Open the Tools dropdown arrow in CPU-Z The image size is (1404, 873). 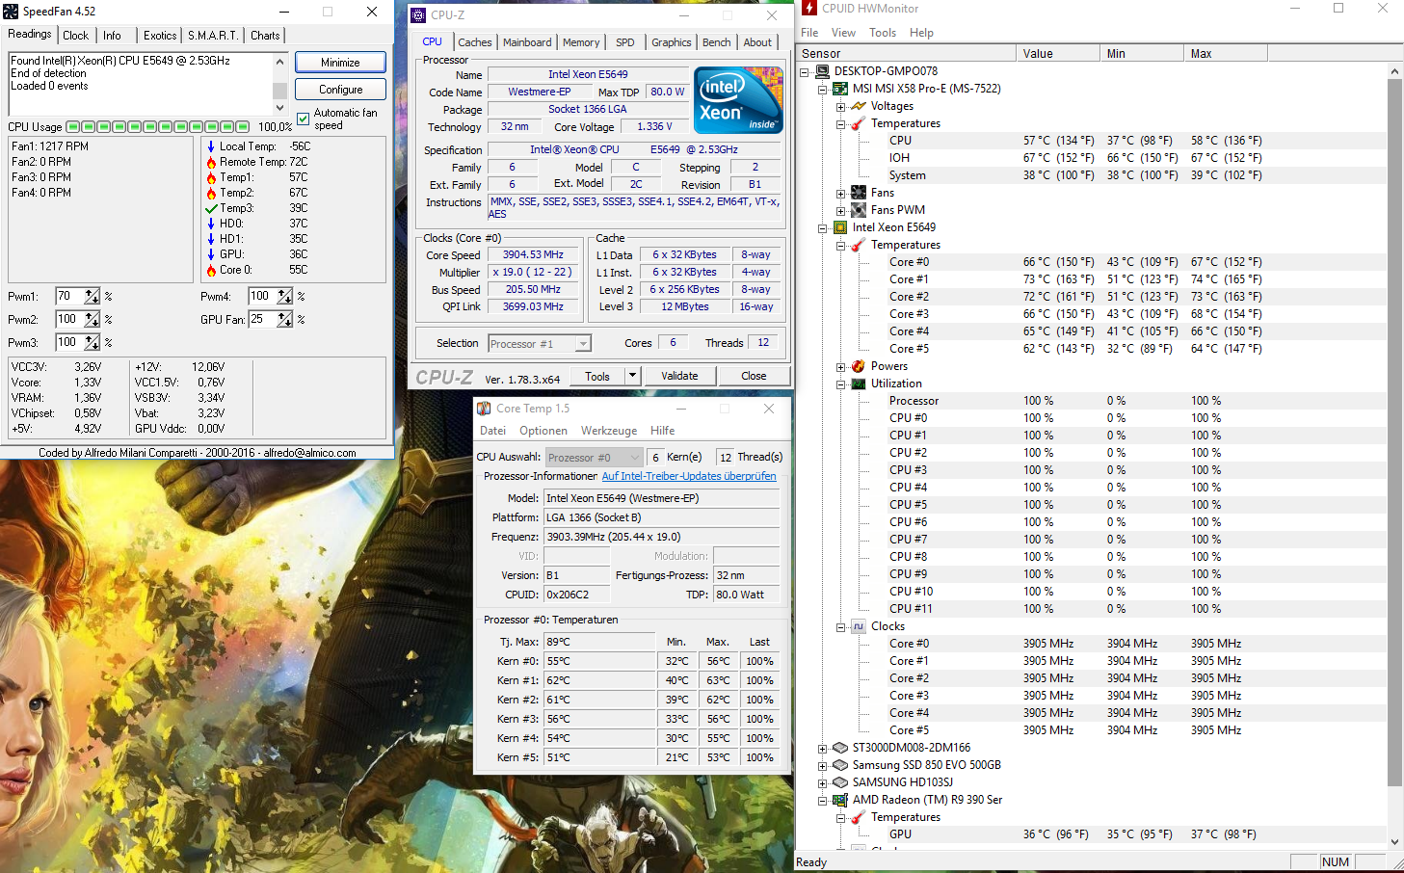[x=633, y=376]
